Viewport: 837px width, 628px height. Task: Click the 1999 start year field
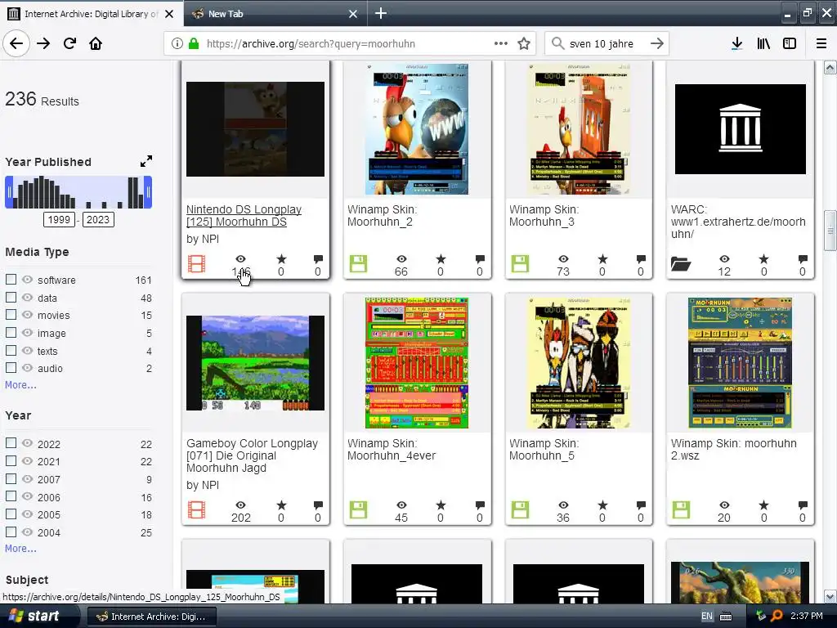59,219
